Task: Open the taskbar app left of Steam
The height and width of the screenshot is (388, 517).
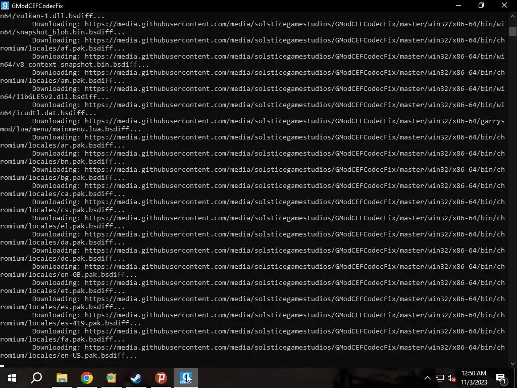Action: pos(112,378)
